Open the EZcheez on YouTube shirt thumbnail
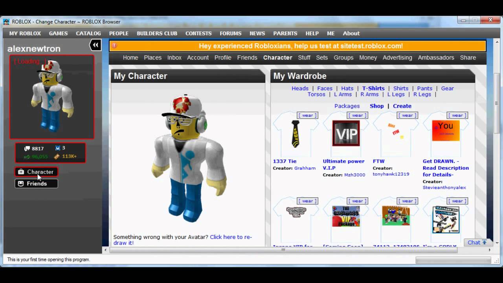This screenshot has width=503, height=283. [446, 220]
